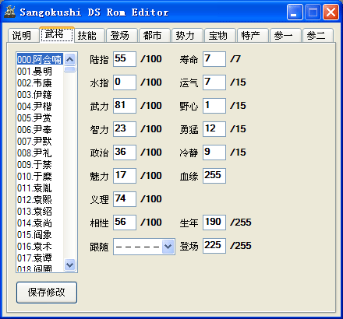Click the 陆指 field showing 55
The width and height of the screenshot is (343, 319).
[x=125, y=59]
